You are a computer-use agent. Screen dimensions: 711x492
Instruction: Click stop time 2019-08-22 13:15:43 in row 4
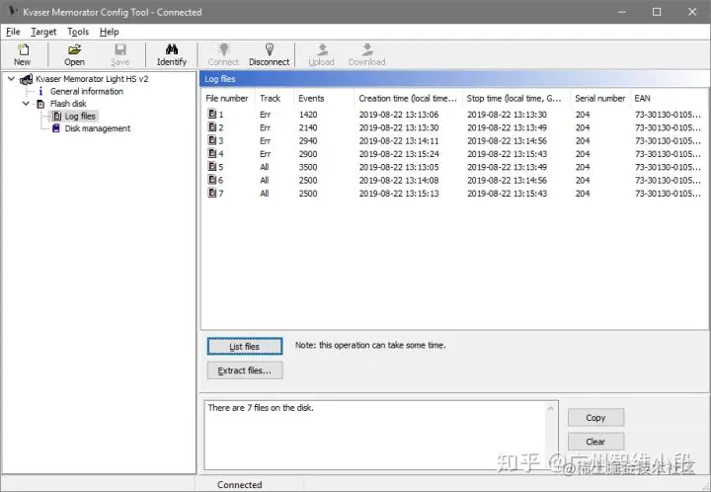[507, 154]
